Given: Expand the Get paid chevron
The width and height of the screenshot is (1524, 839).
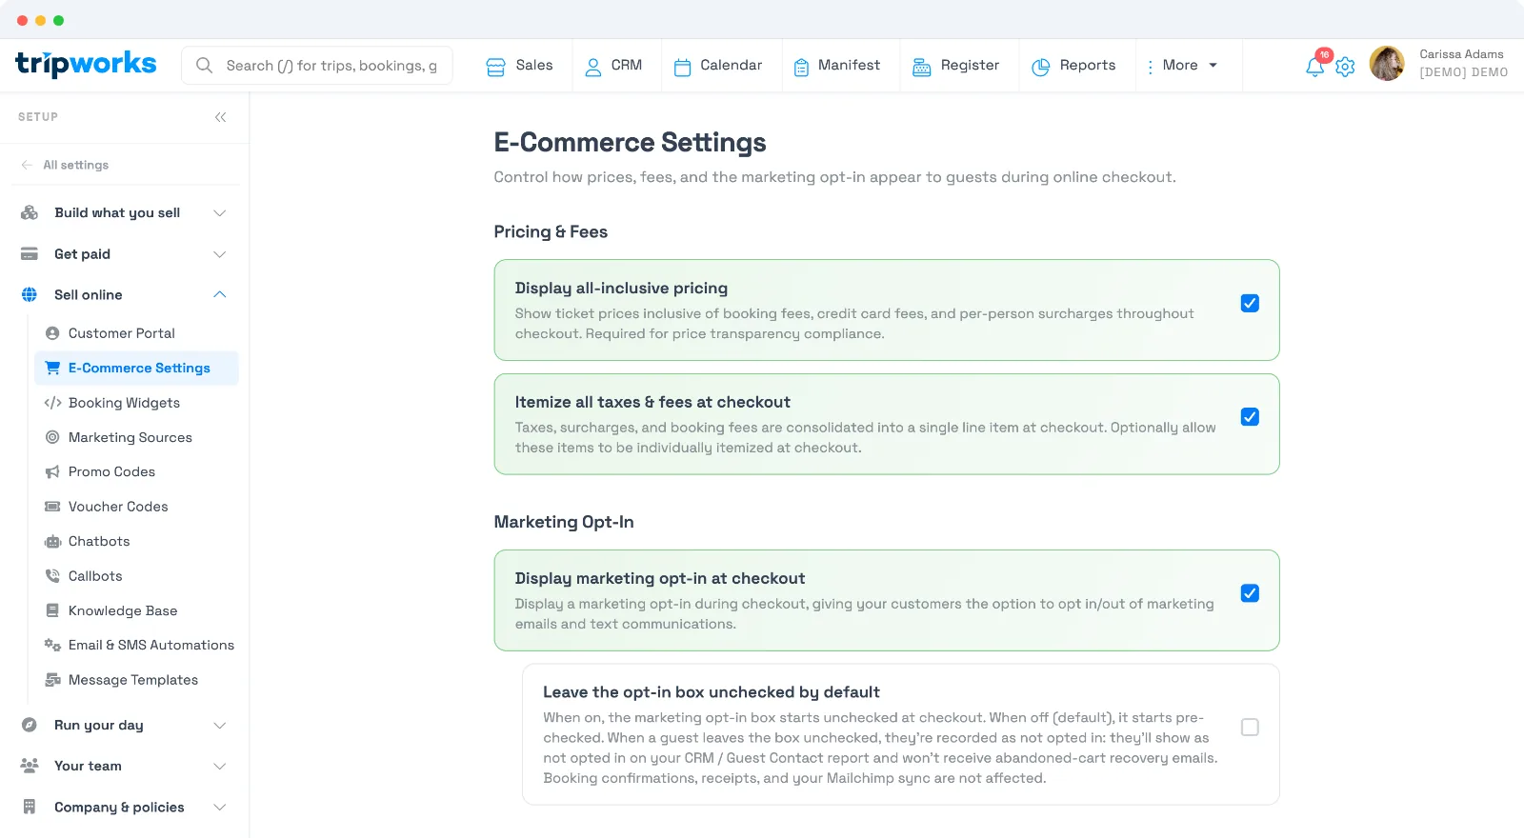Looking at the screenshot, I should pos(220,254).
